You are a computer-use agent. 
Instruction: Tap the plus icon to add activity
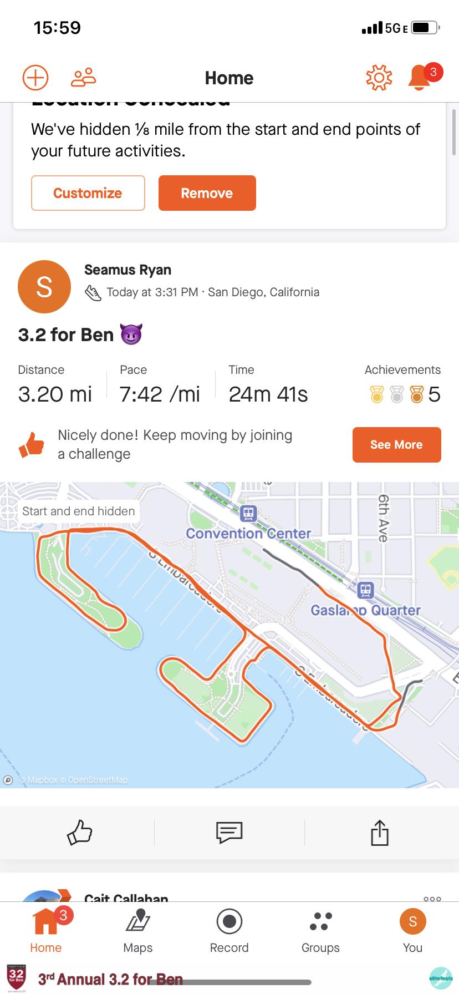click(35, 78)
